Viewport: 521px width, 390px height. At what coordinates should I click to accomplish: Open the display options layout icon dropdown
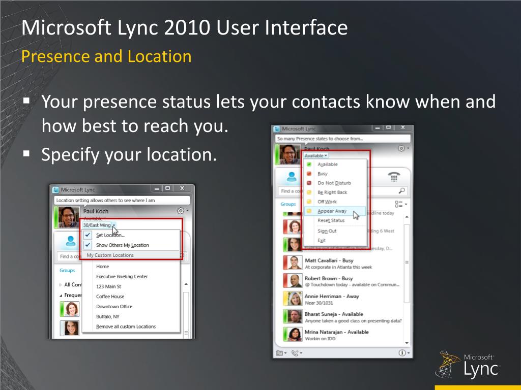coord(401,204)
